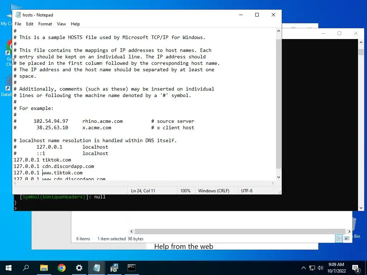Viewport: 367px width, 275px height.
Task: Click the 'cdn.discordapp.com' hosts entry
Action: pos(68,166)
